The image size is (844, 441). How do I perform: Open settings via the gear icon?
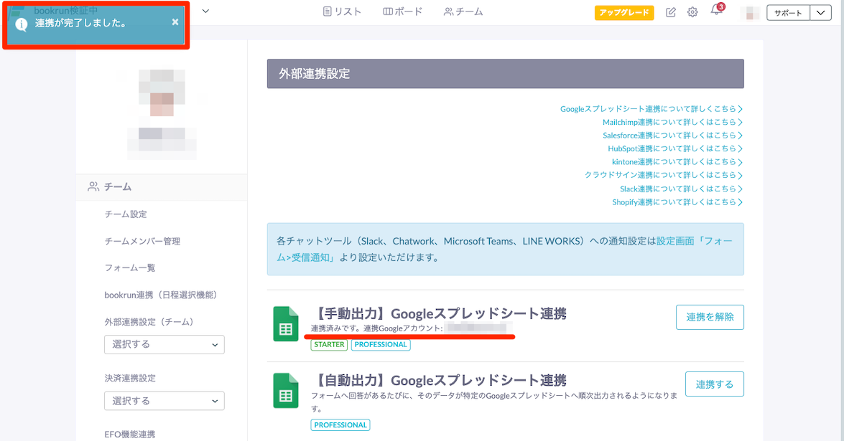coord(692,12)
